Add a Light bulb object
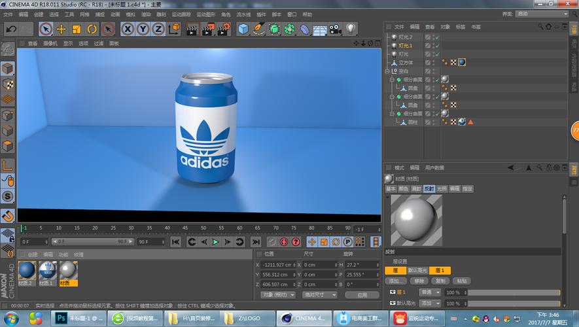Screen dimensions: 579x327 pos(351,29)
